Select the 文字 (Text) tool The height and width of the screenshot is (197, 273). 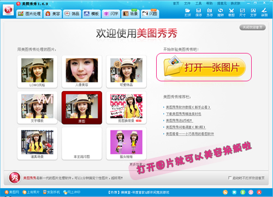tap(253, 13)
